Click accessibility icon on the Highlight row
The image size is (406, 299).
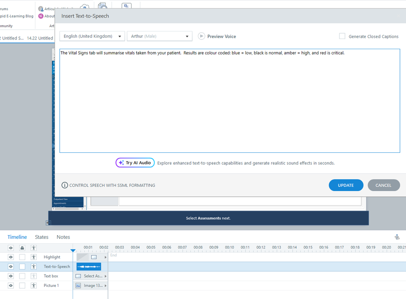pos(34,257)
